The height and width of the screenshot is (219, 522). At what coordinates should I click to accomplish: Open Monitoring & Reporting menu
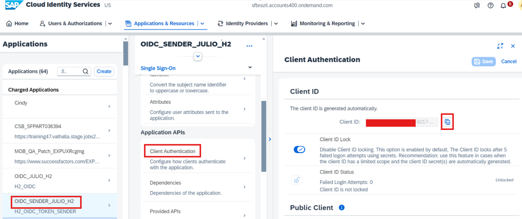323,23
